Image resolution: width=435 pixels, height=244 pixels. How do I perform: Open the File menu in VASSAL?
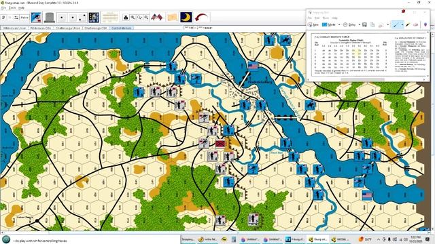(3, 8)
